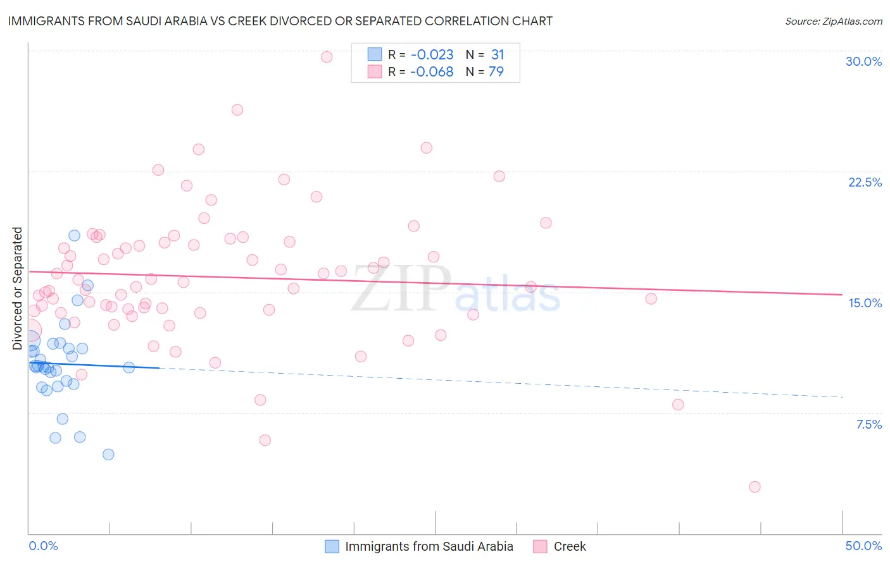Click the blue R = -0.023 stats swatch
This screenshot has height=564, width=890.
375,54
